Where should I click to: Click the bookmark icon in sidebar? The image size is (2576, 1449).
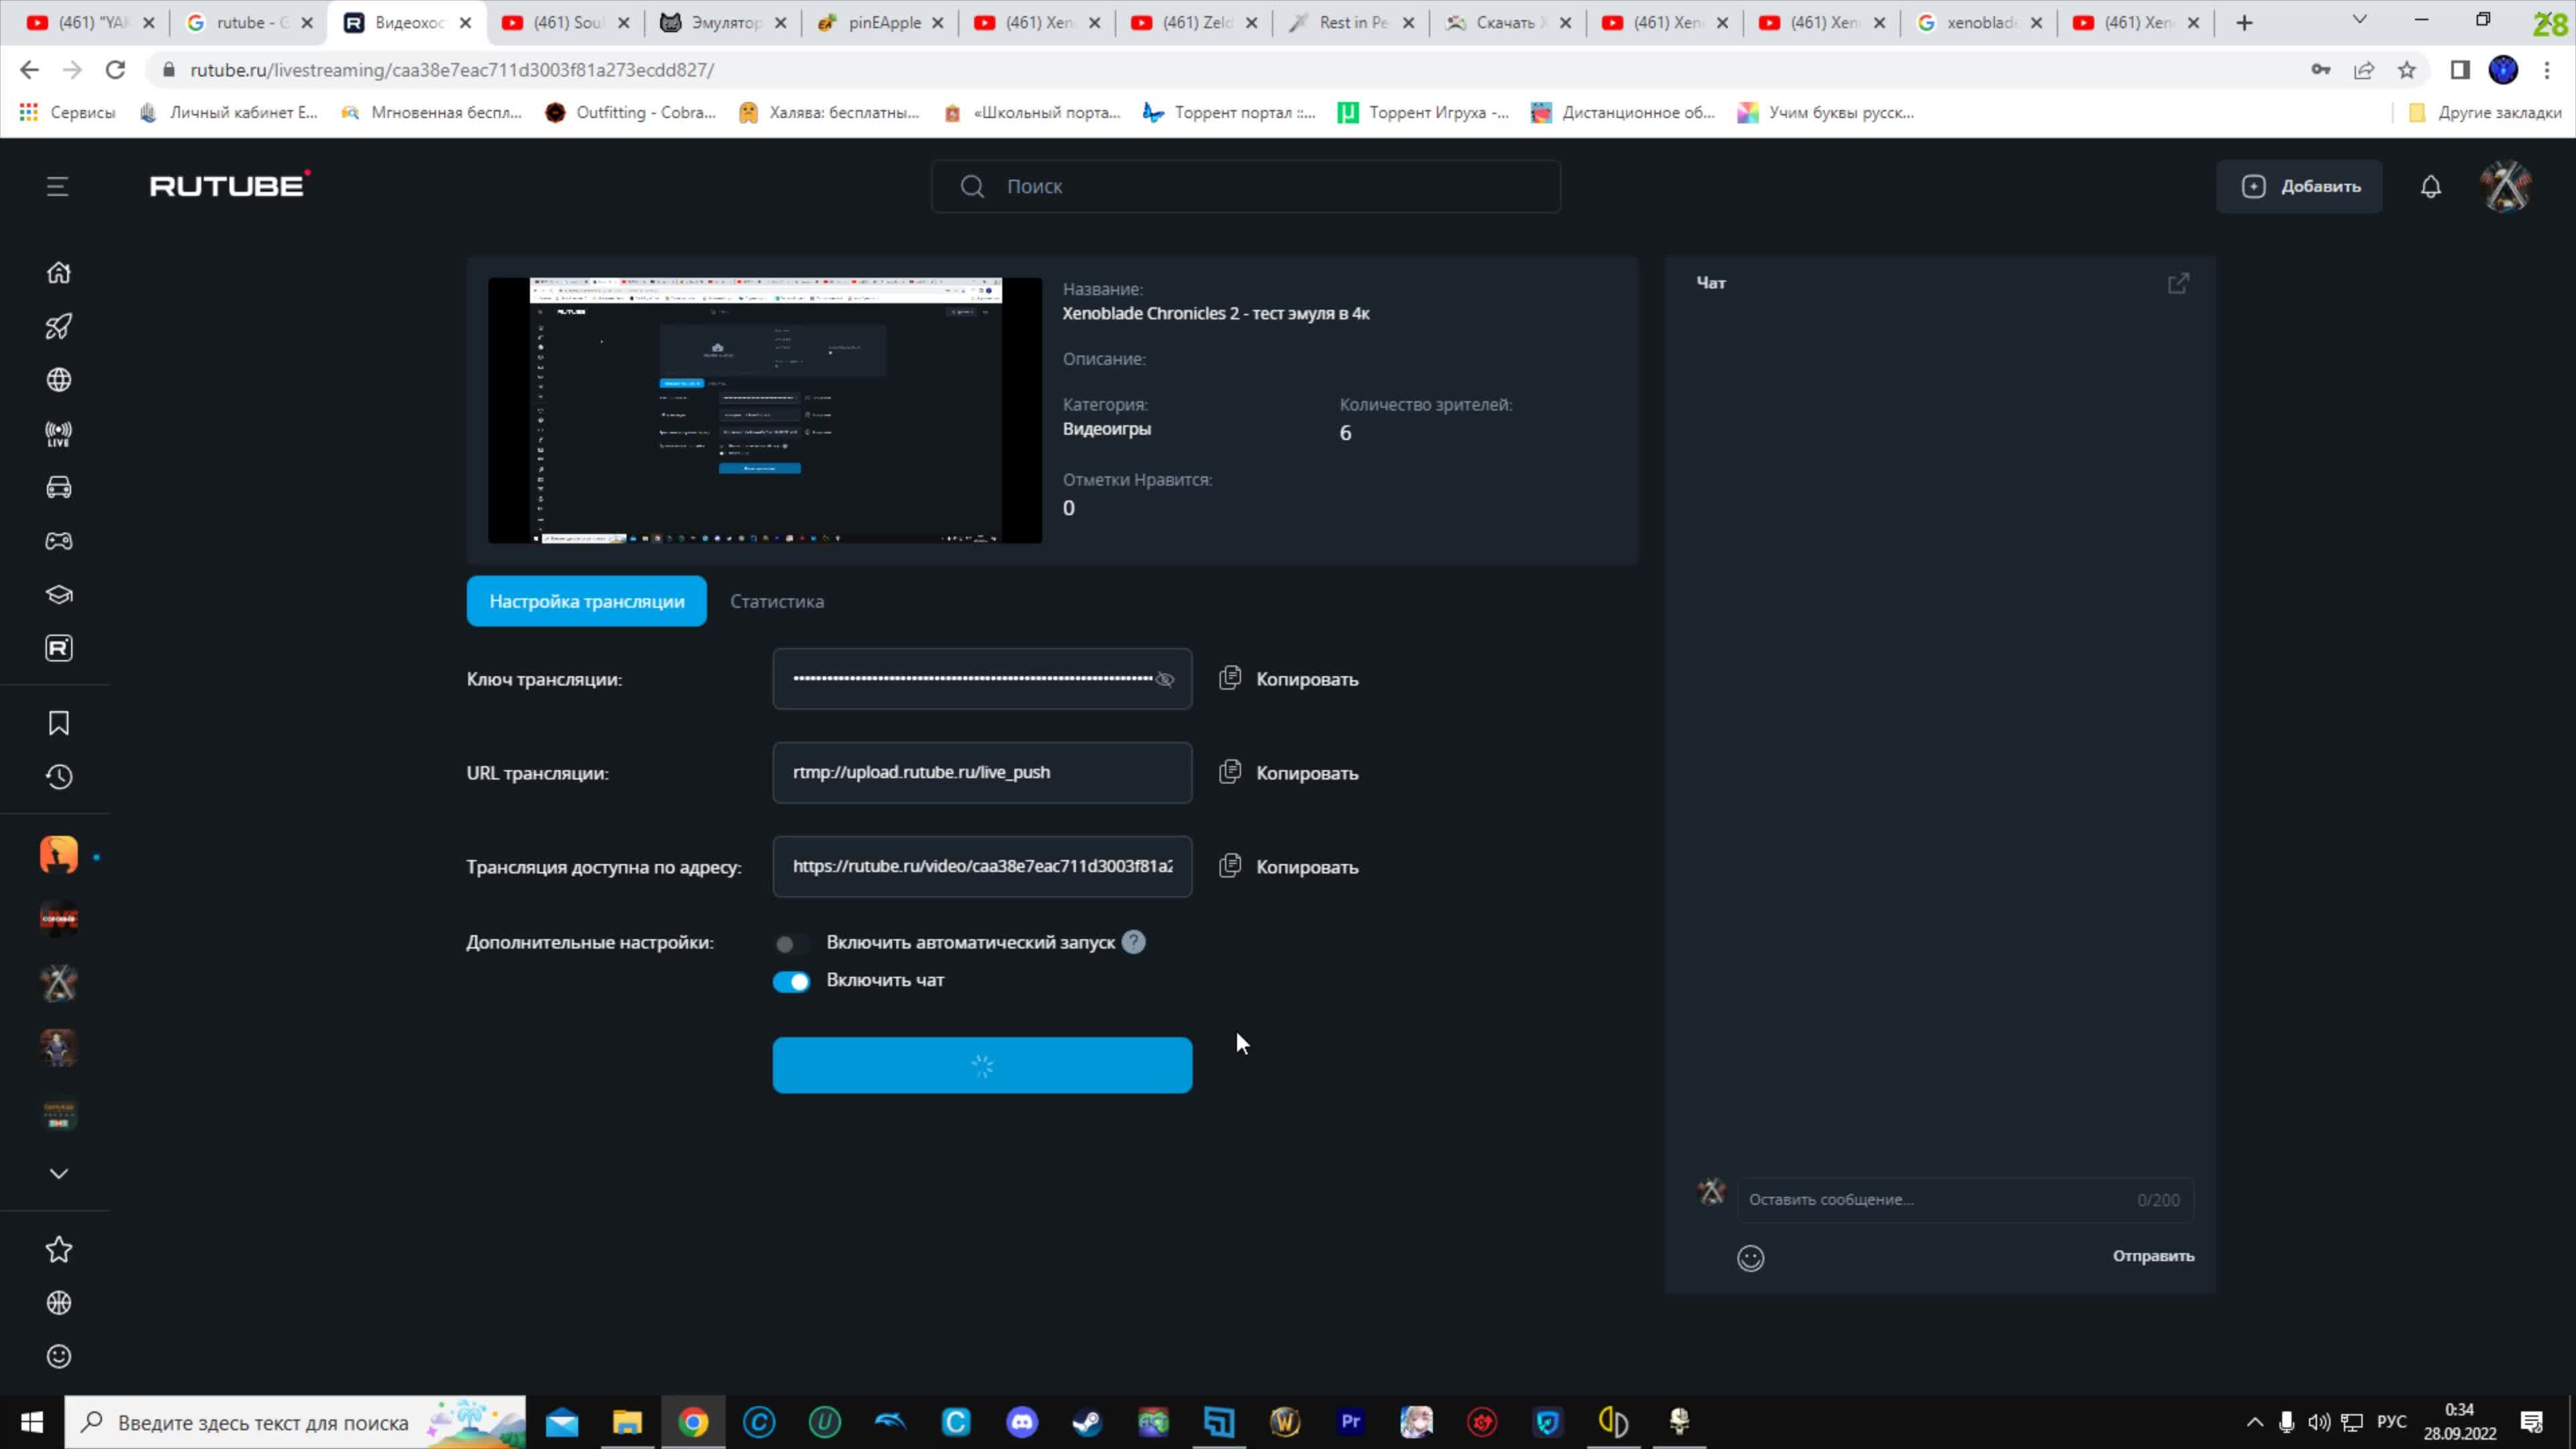tap(58, 722)
